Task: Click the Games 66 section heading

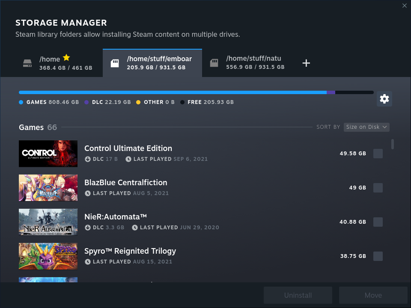Action: (38, 127)
